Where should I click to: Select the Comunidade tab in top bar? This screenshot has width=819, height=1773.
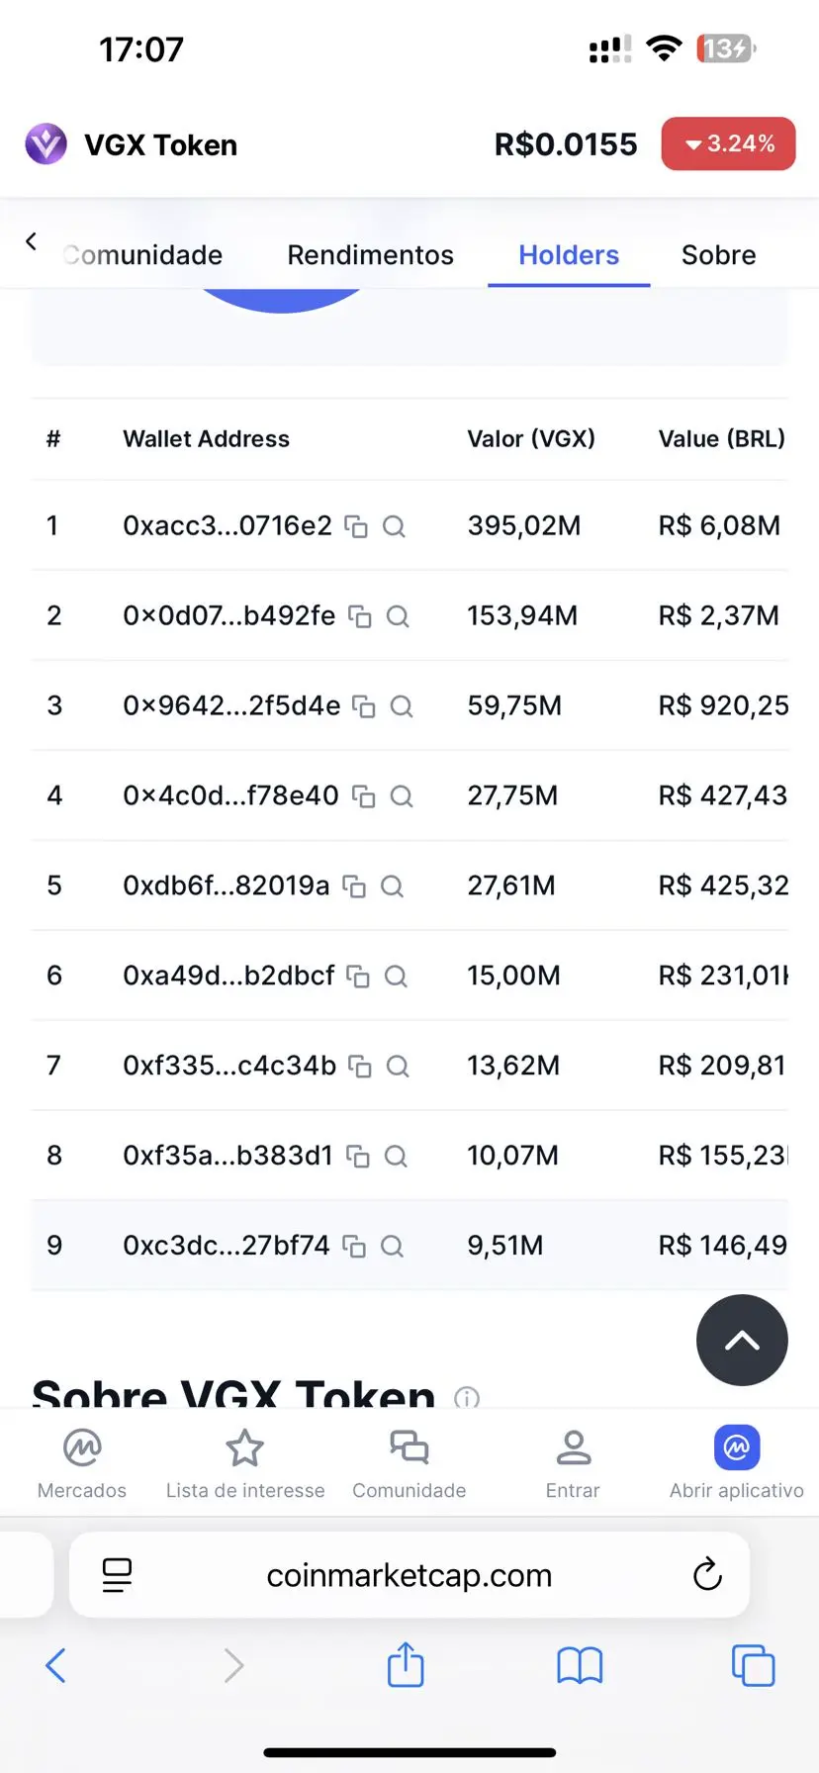pos(142,255)
